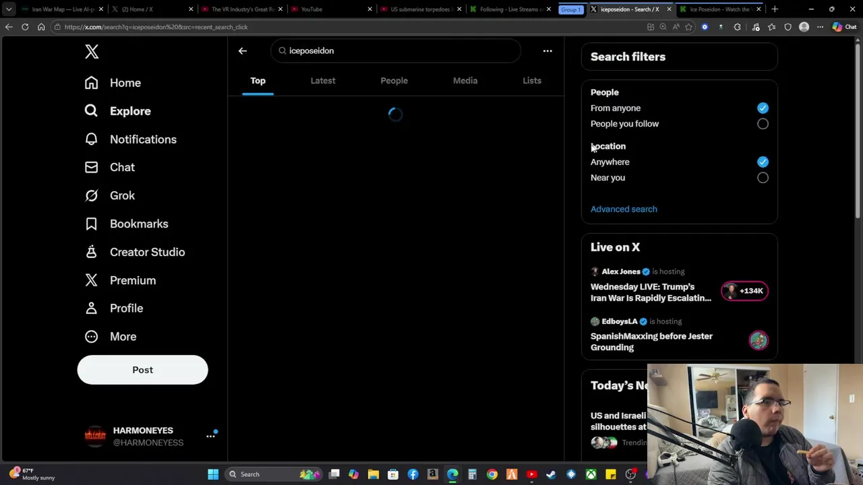The image size is (863, 485).
Task: Select From anyone radio option
Action: [x=763, y=108]
